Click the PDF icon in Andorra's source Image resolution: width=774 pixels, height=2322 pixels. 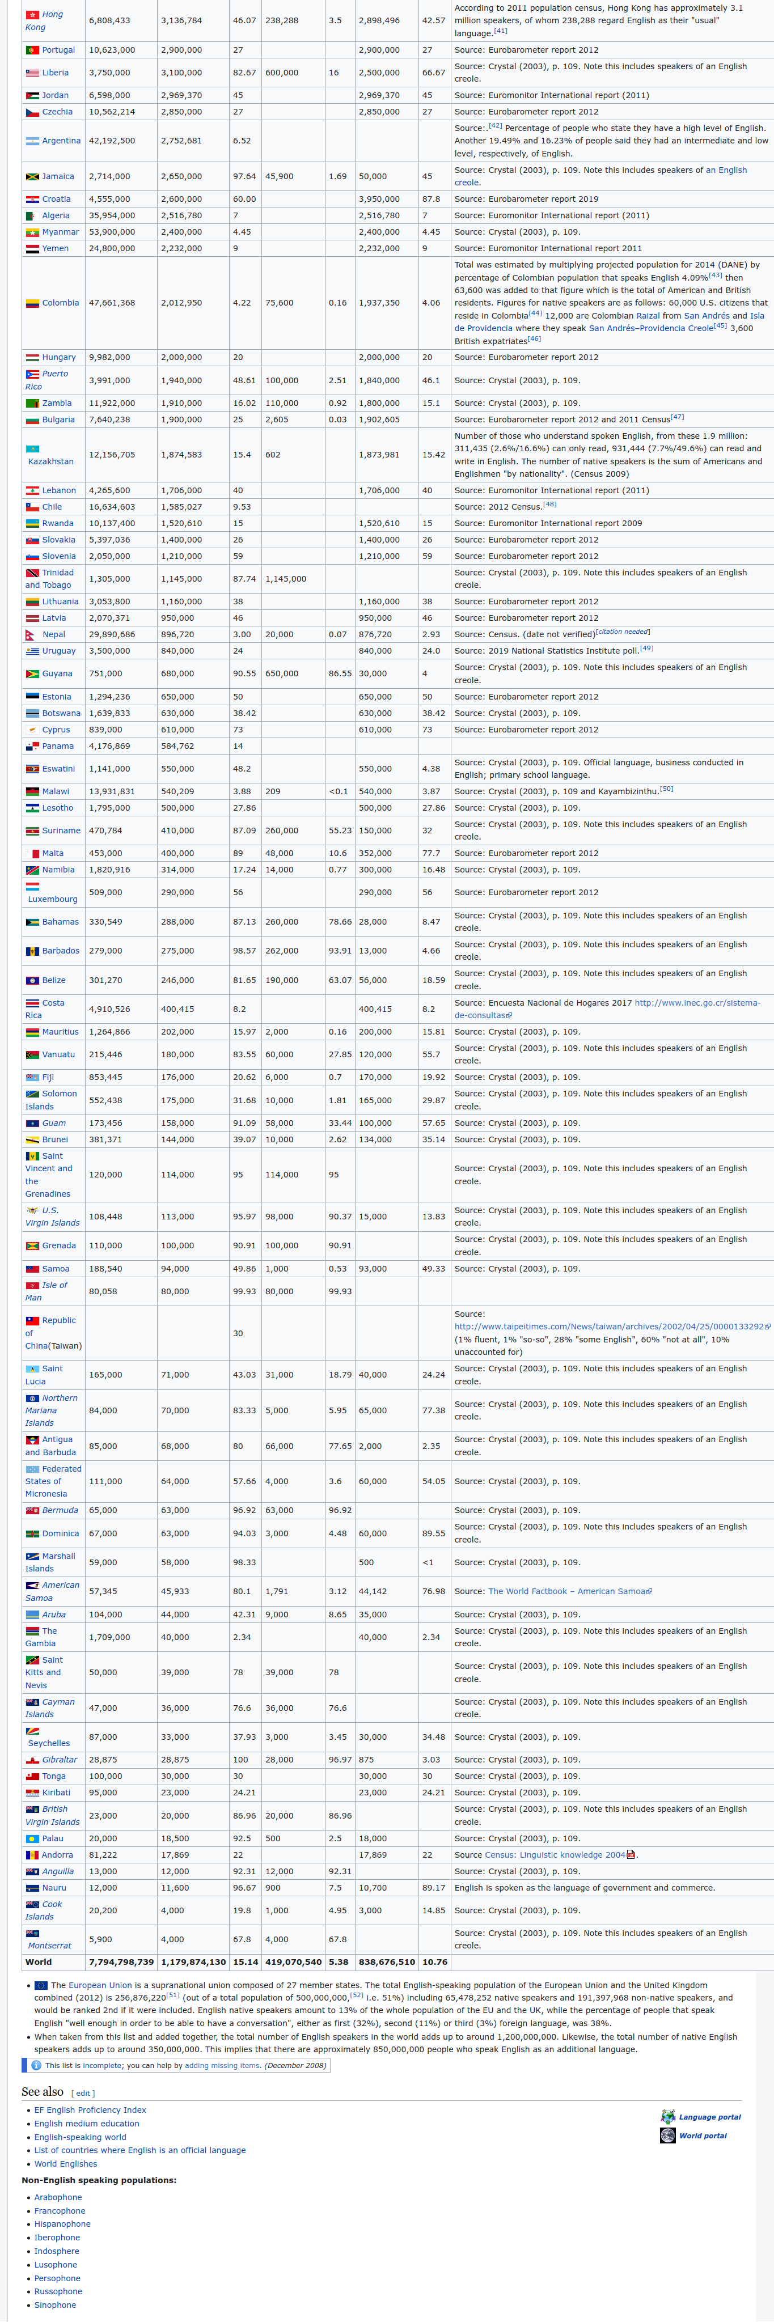point(631,1855)
